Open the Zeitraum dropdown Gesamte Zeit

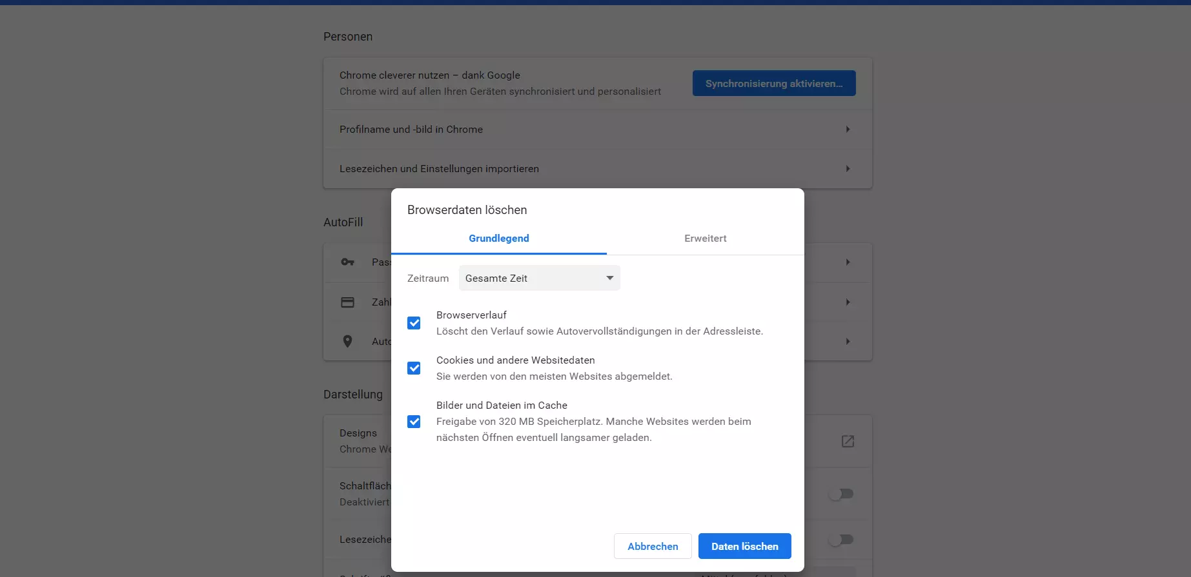539,278
